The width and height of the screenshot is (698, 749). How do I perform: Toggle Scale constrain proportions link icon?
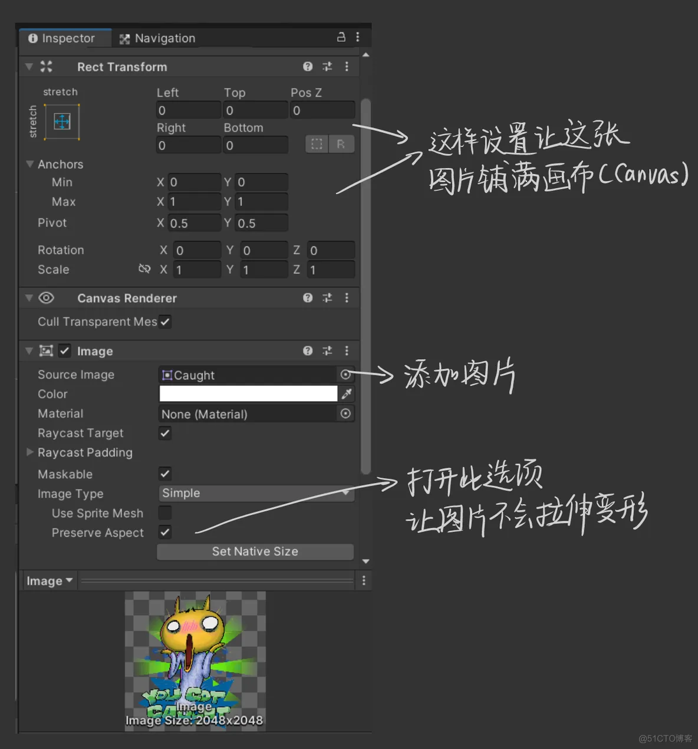(x=144, y=269)
